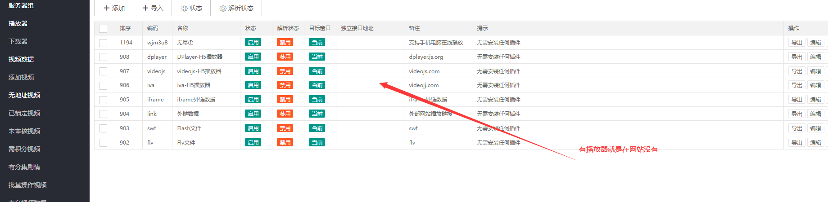Open 已锁定视频 in the sidebar
Image resolution: width=828 pixels, height=202 pixels.
[x=24, y=113]
